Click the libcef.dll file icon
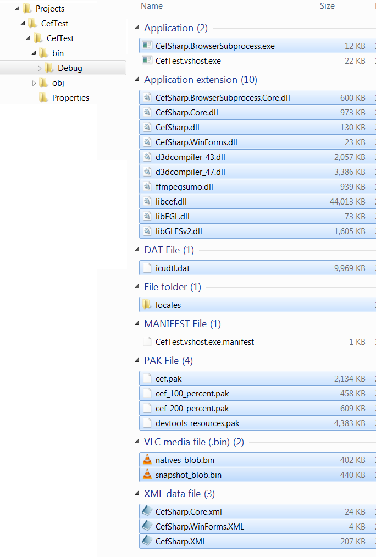This screenshot has width=376, height=557. click(147, 202)
